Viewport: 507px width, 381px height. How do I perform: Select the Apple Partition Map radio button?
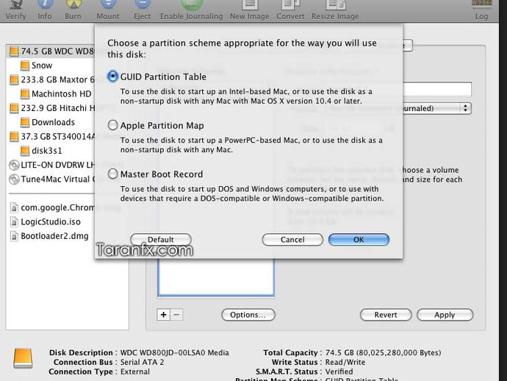[x=112, y=125]
